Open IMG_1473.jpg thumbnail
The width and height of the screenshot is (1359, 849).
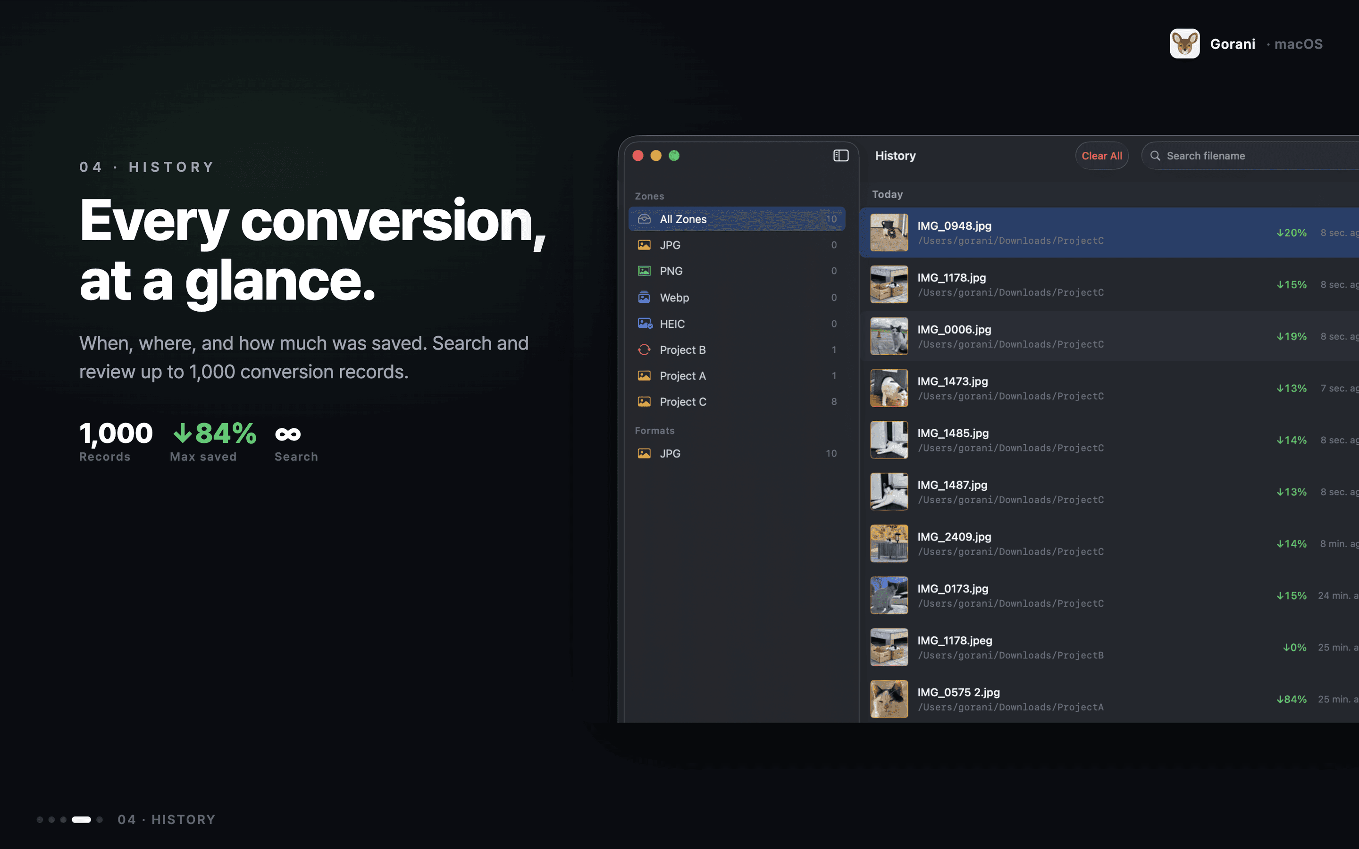(x=889, y=388)
